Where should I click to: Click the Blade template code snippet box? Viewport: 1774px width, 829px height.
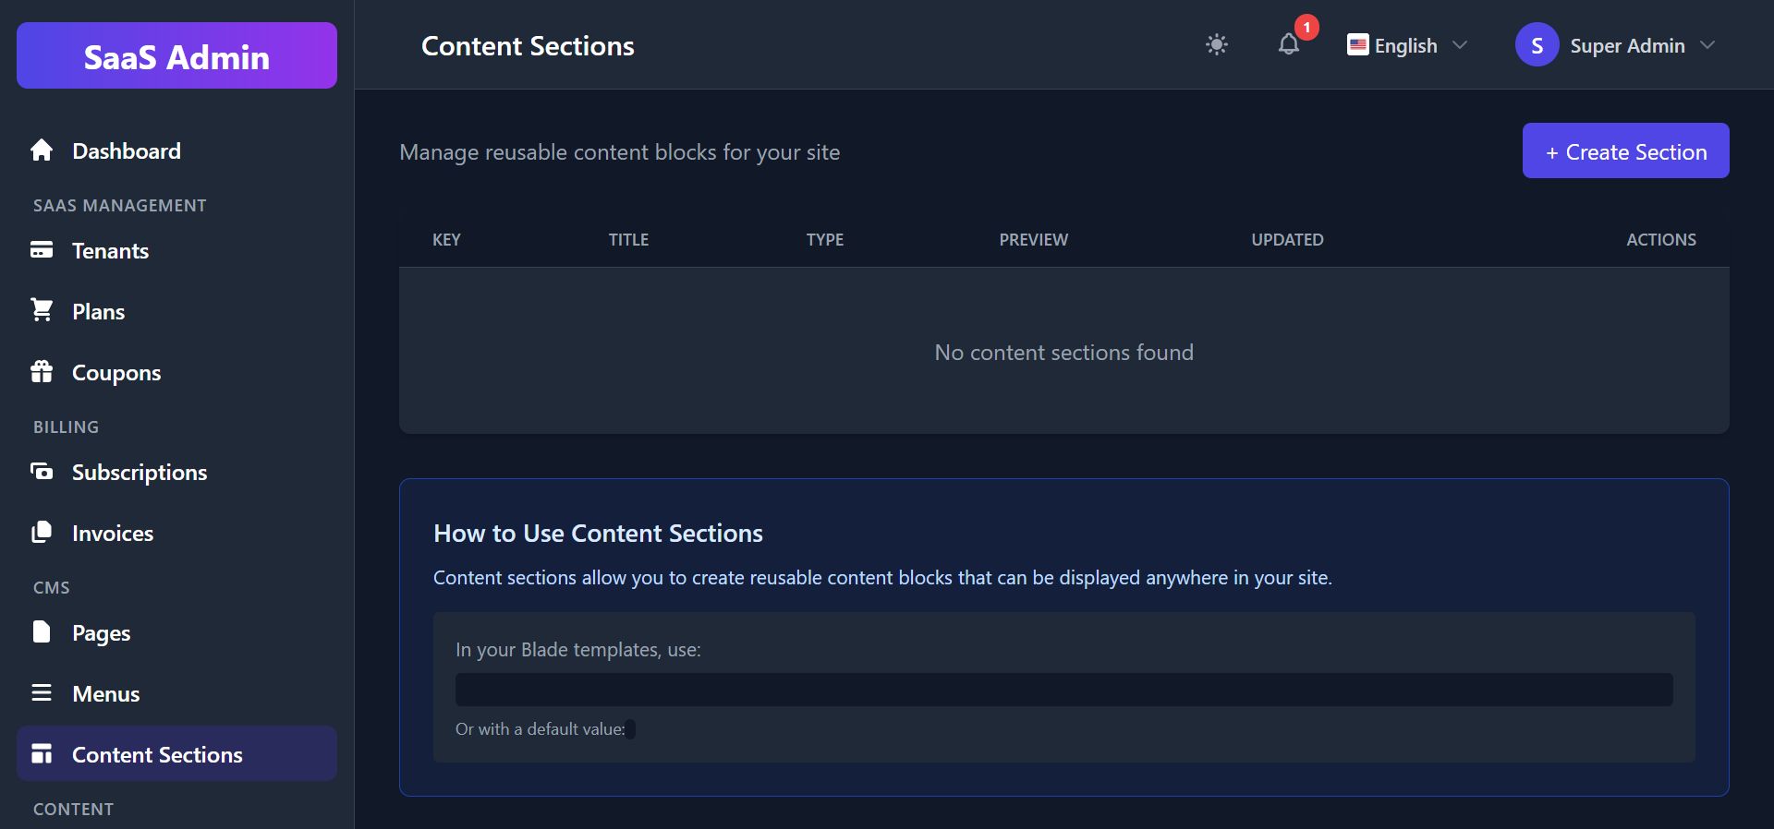[1063, 690]
